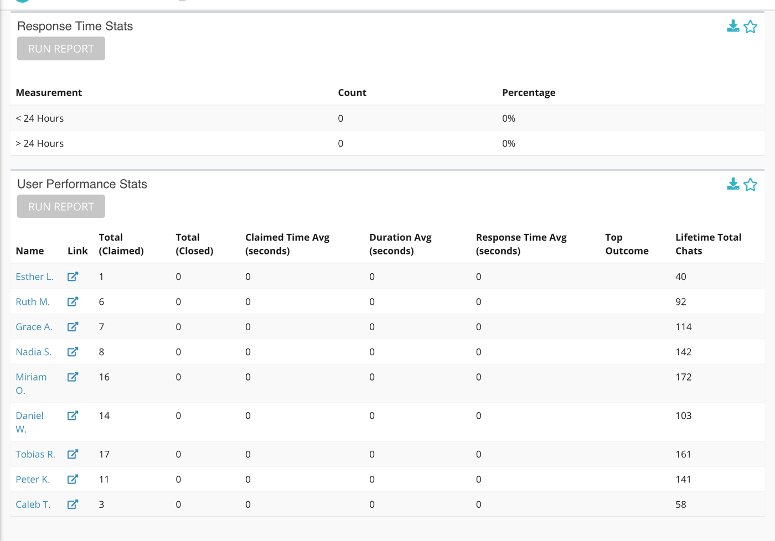Click the Response Time Stats heading
The image size is (775, 541).
pyautogui.click(x=75, y=26)
